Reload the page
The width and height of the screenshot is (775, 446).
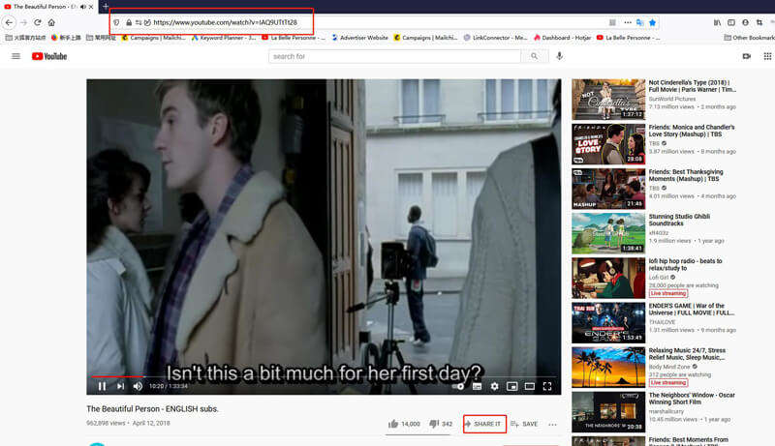38,22
